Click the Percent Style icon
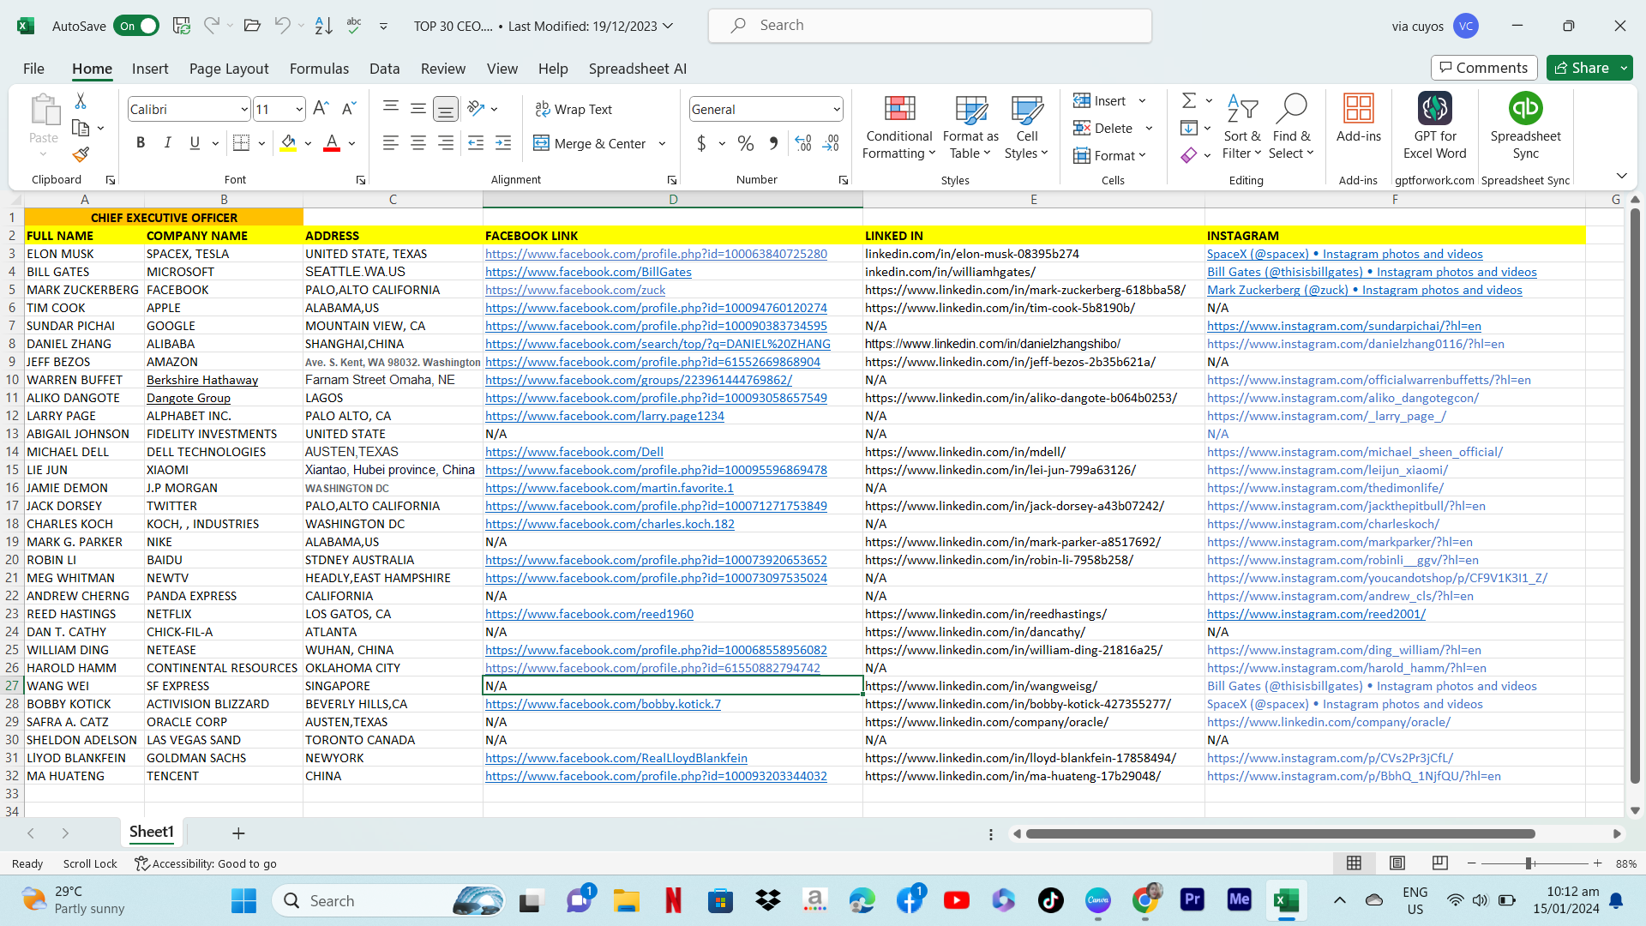Screen dimensions: 1646x926 tap(746, 143)
